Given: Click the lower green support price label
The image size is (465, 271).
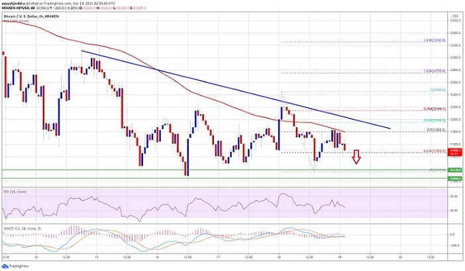Looking at the screenshot, I should [454, 178].
